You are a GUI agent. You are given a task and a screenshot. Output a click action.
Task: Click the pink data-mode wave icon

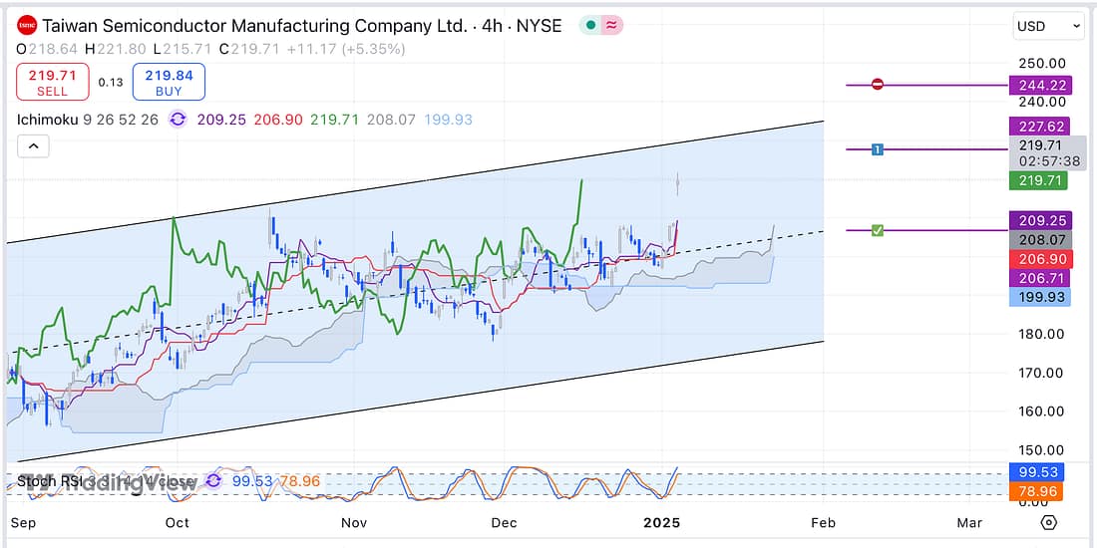click(610, 26)
